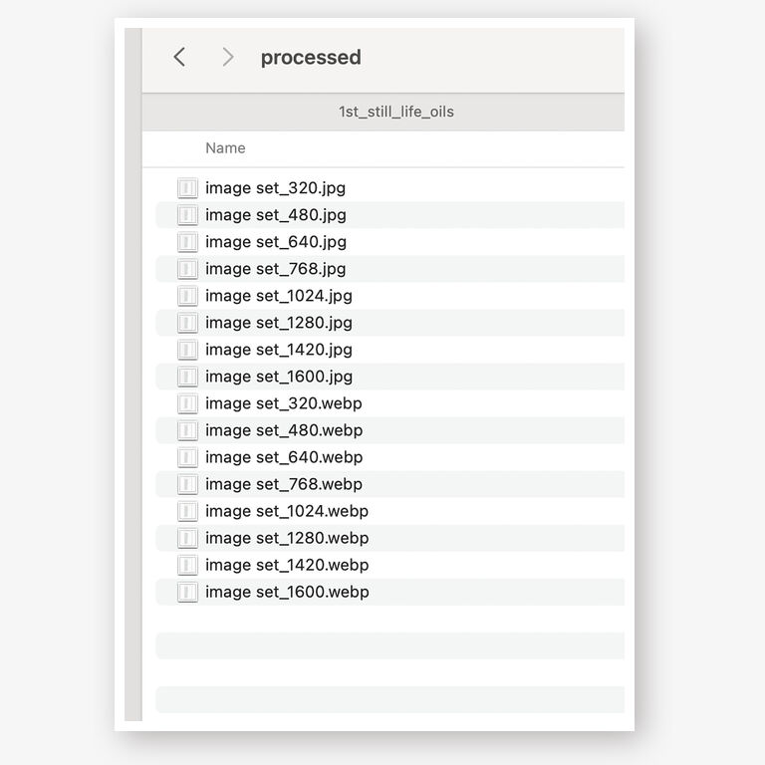Select file image set_1420.jpg
Viewport: 765px width, 765px height.
(278, 350)
